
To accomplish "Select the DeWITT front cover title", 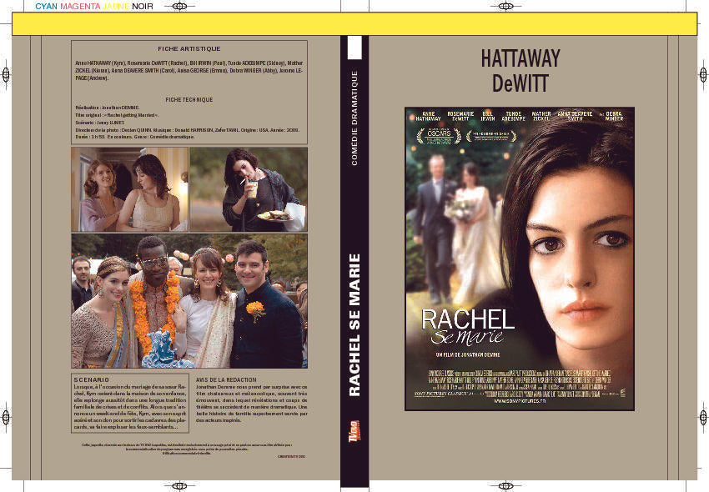I will point(520,83).
